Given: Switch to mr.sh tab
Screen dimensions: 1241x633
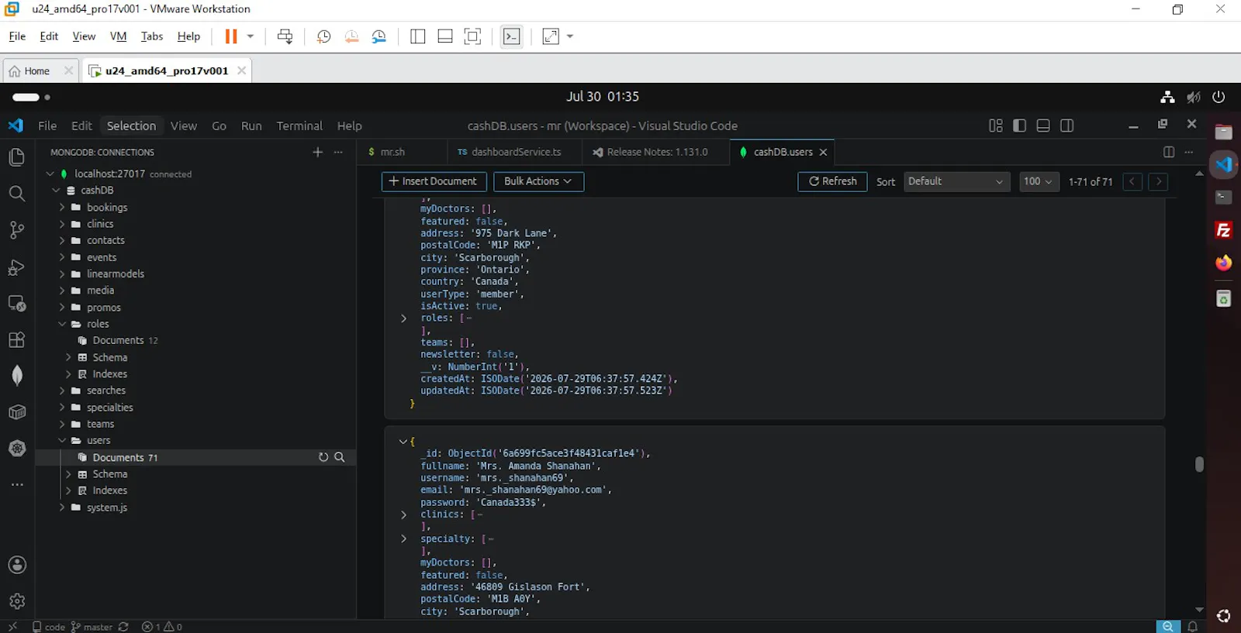Looking at the screenshot, I should [392, 152].
